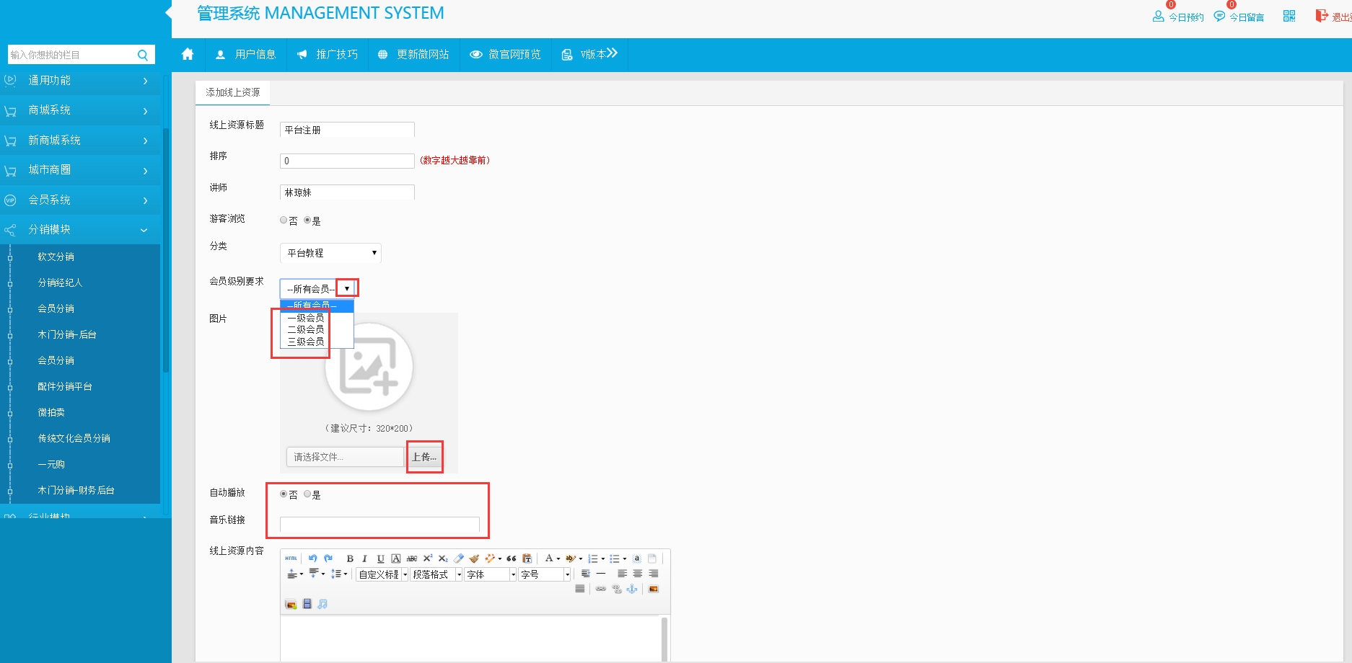Open 今日留言 in the header
Image resolution: width=1352 pixels, height=663 pixels.
1239,17
